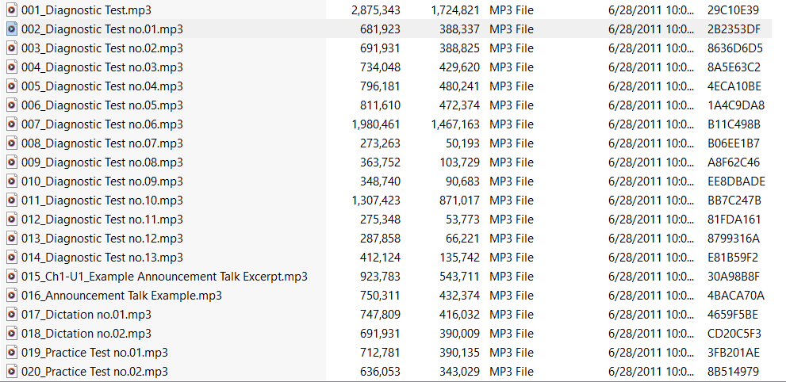This screenshot has width=786, height=382.
Task: Select the icon next to 014_Diagnostic Test no.13.mp3
Action: pos(12,258)
